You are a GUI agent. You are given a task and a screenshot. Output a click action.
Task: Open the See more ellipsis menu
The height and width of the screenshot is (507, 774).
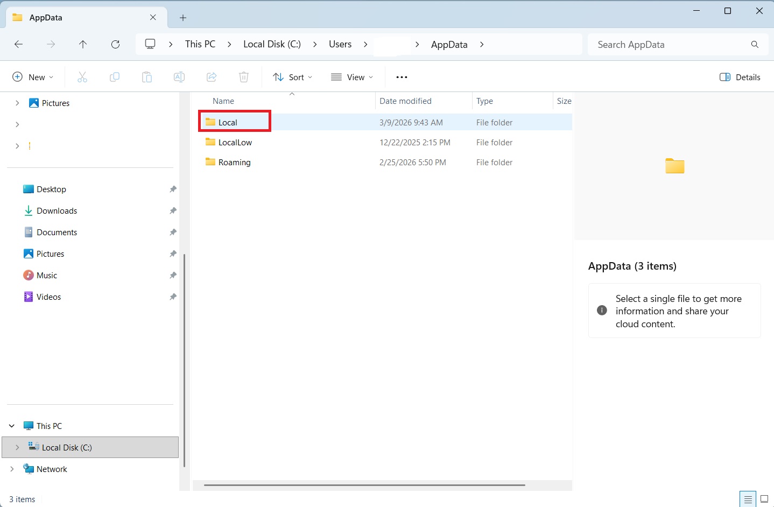402,78
